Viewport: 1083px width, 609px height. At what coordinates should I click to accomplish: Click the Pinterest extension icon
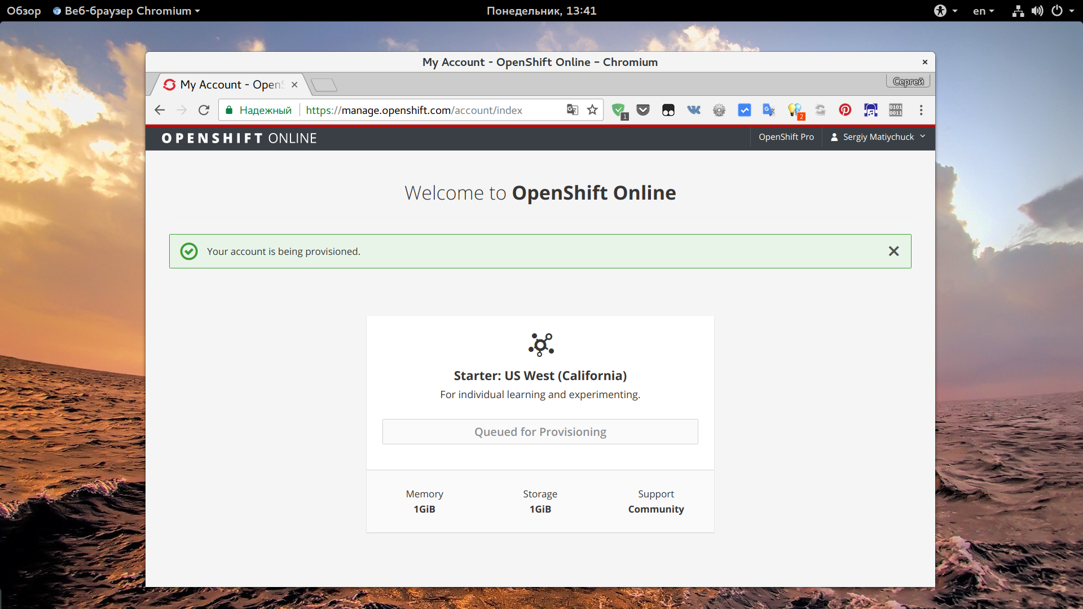click(845, 110)
